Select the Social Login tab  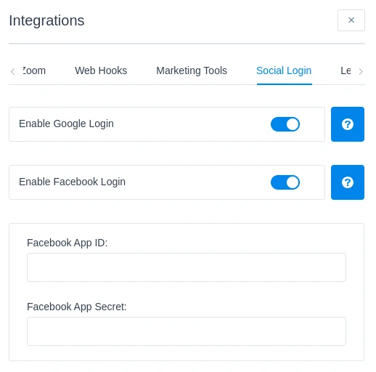point(284,70)
